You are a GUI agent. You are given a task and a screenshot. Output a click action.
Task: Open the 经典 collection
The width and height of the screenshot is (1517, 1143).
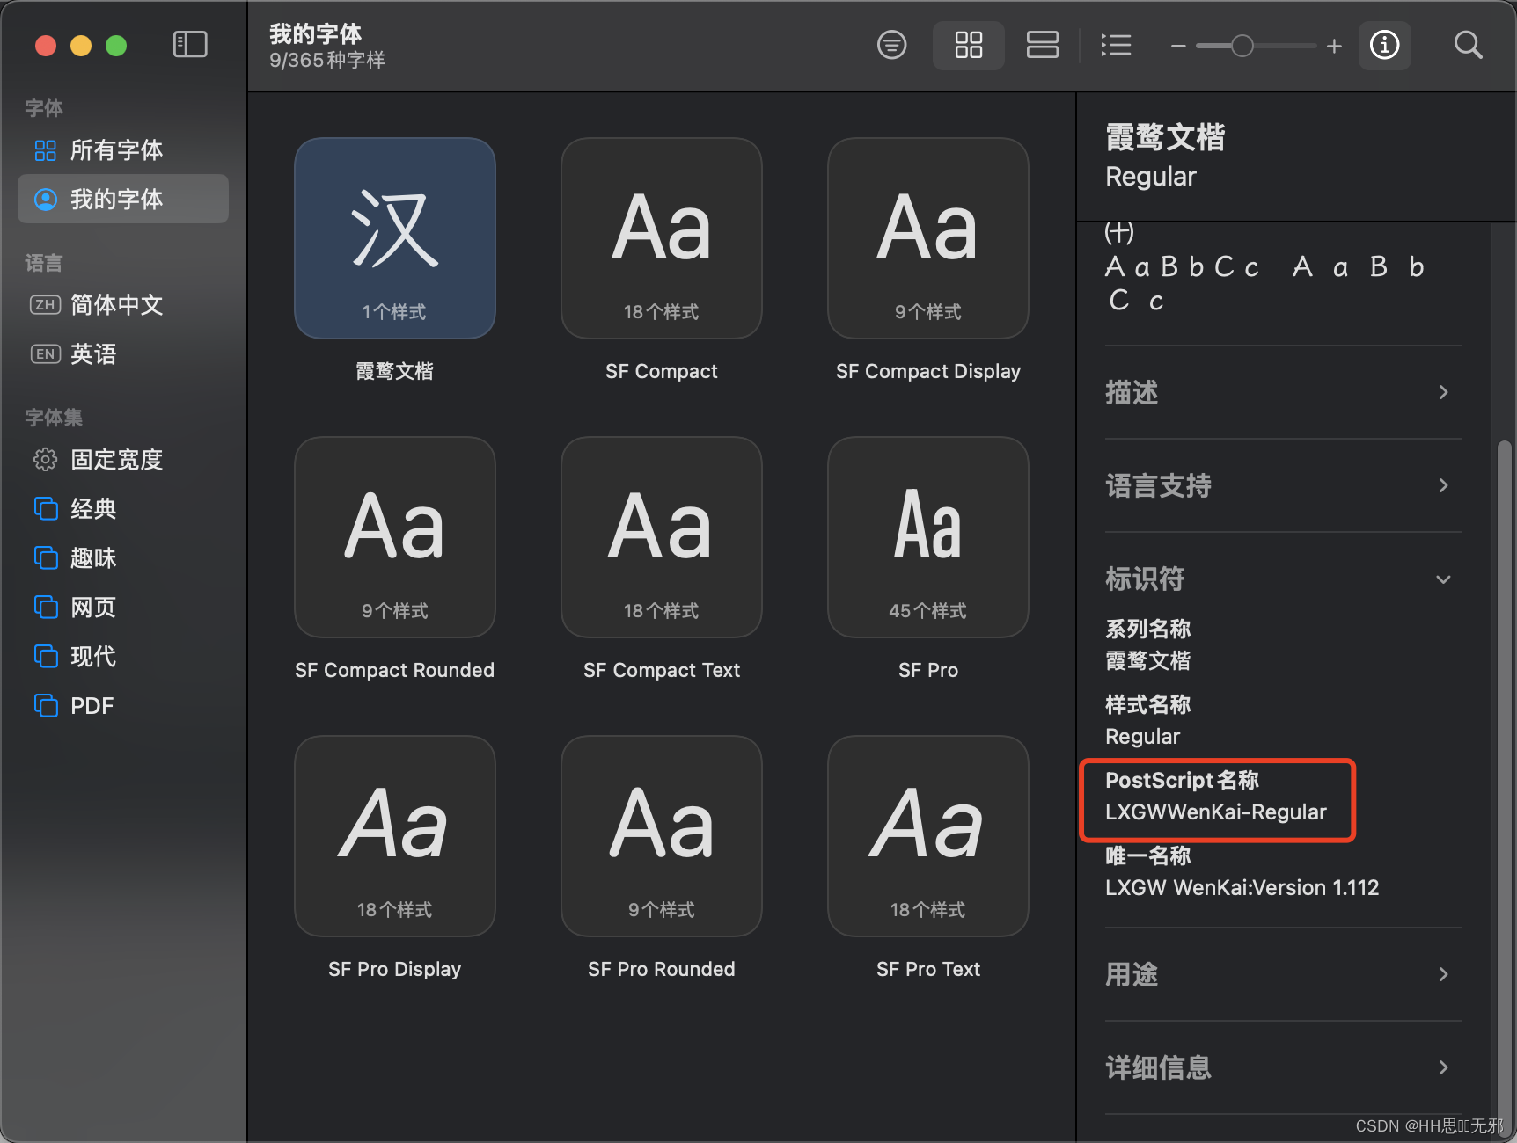click(123, 509)
